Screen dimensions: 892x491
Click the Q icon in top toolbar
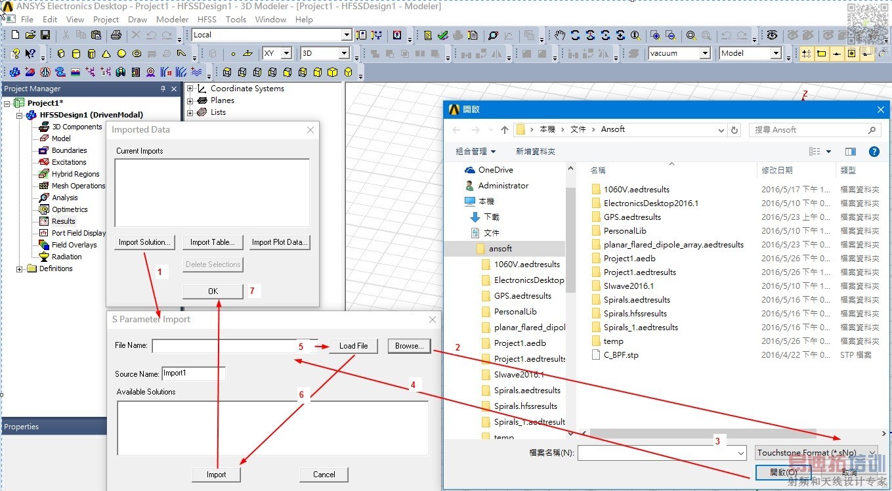(398, 35)
